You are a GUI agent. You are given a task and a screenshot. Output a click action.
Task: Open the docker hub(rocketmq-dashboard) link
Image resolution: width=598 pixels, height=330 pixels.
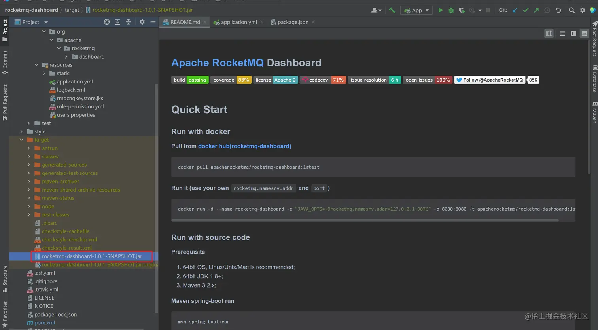[244, 146]
